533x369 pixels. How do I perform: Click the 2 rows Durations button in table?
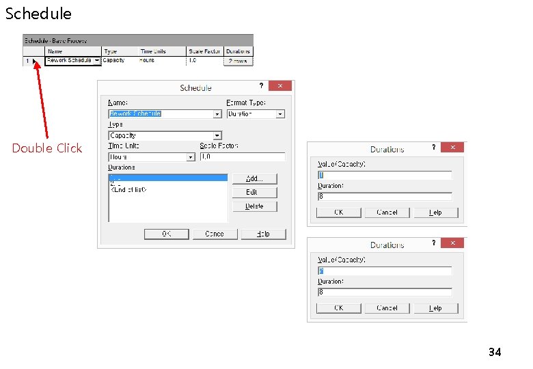(238, 61)
